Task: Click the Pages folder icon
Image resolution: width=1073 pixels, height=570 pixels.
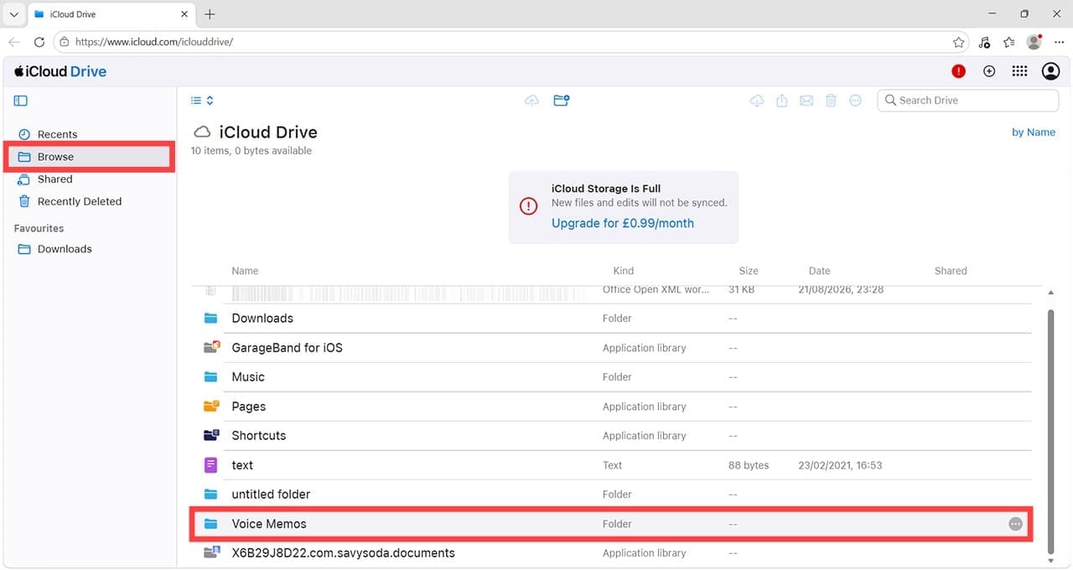Action: tap(211, 406)
